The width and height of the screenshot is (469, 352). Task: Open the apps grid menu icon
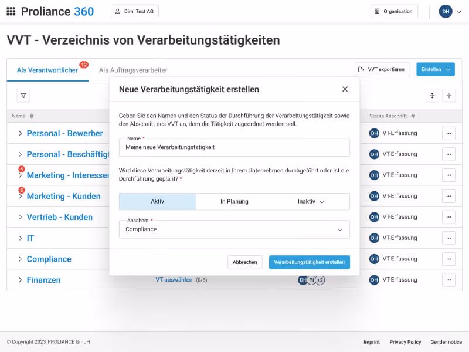coord(11,11)
